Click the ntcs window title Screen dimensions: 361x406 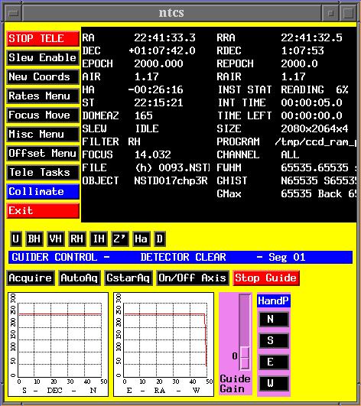tap(171, 13)
